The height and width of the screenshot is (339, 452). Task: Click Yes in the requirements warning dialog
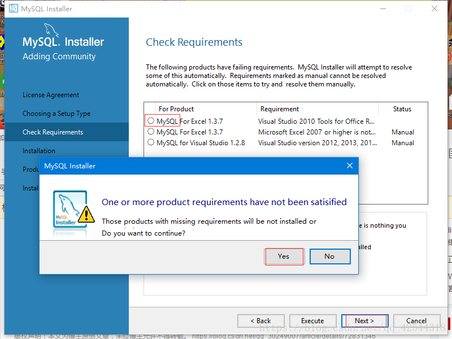pyautogui.click(x=284, y=257)
